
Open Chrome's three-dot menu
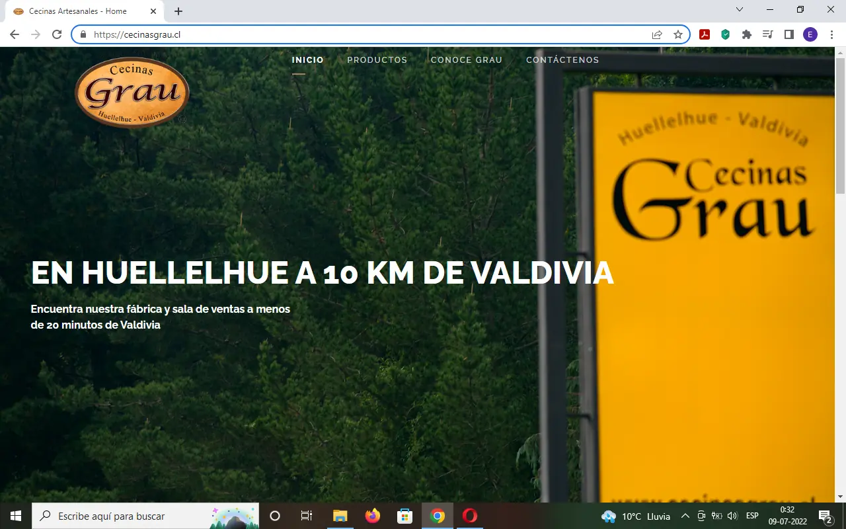point(831,34)
